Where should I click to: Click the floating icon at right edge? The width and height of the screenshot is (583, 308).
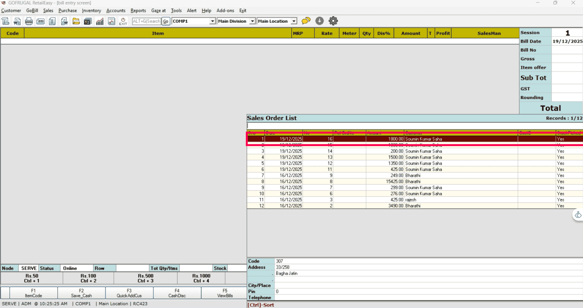tap(578, 215)
